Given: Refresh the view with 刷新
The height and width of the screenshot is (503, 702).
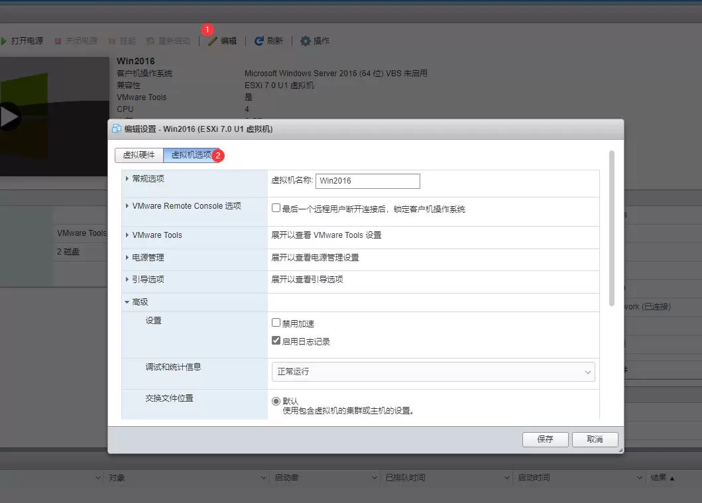Looking at the screenshot, I should [268, 41].
